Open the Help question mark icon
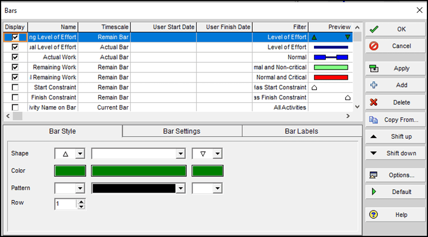This screenshot has width=428, height=237. (x=374, y=215)
